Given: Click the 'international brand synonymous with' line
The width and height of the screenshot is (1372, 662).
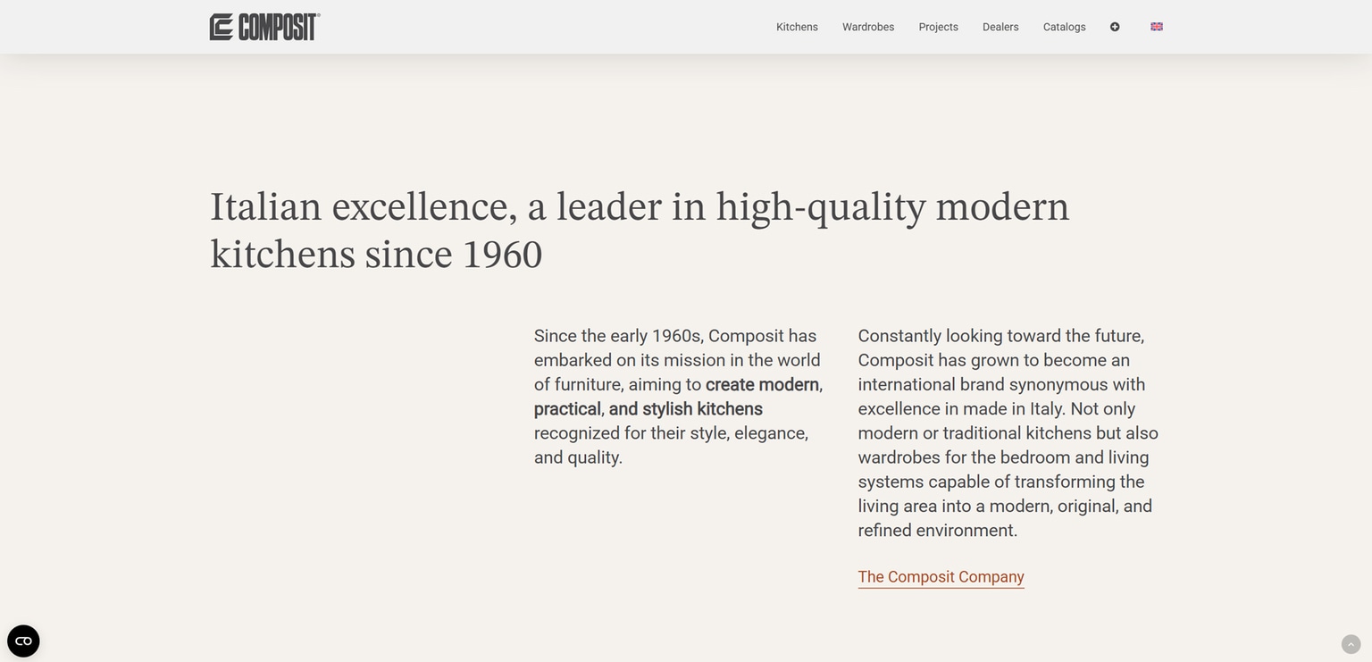Looking at the screenshot, I should click(x=1001, y=385).
